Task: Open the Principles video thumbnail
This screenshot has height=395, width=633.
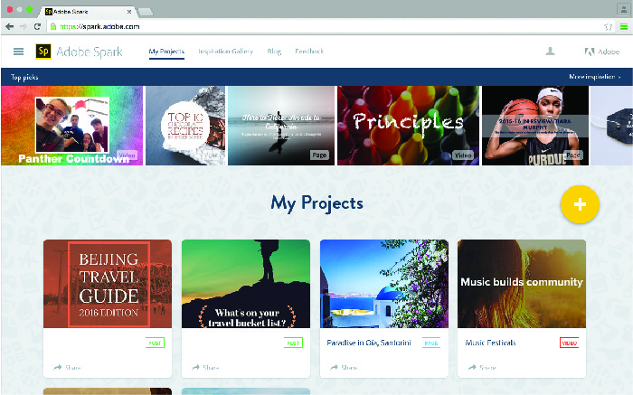Action: coord(408,126)
